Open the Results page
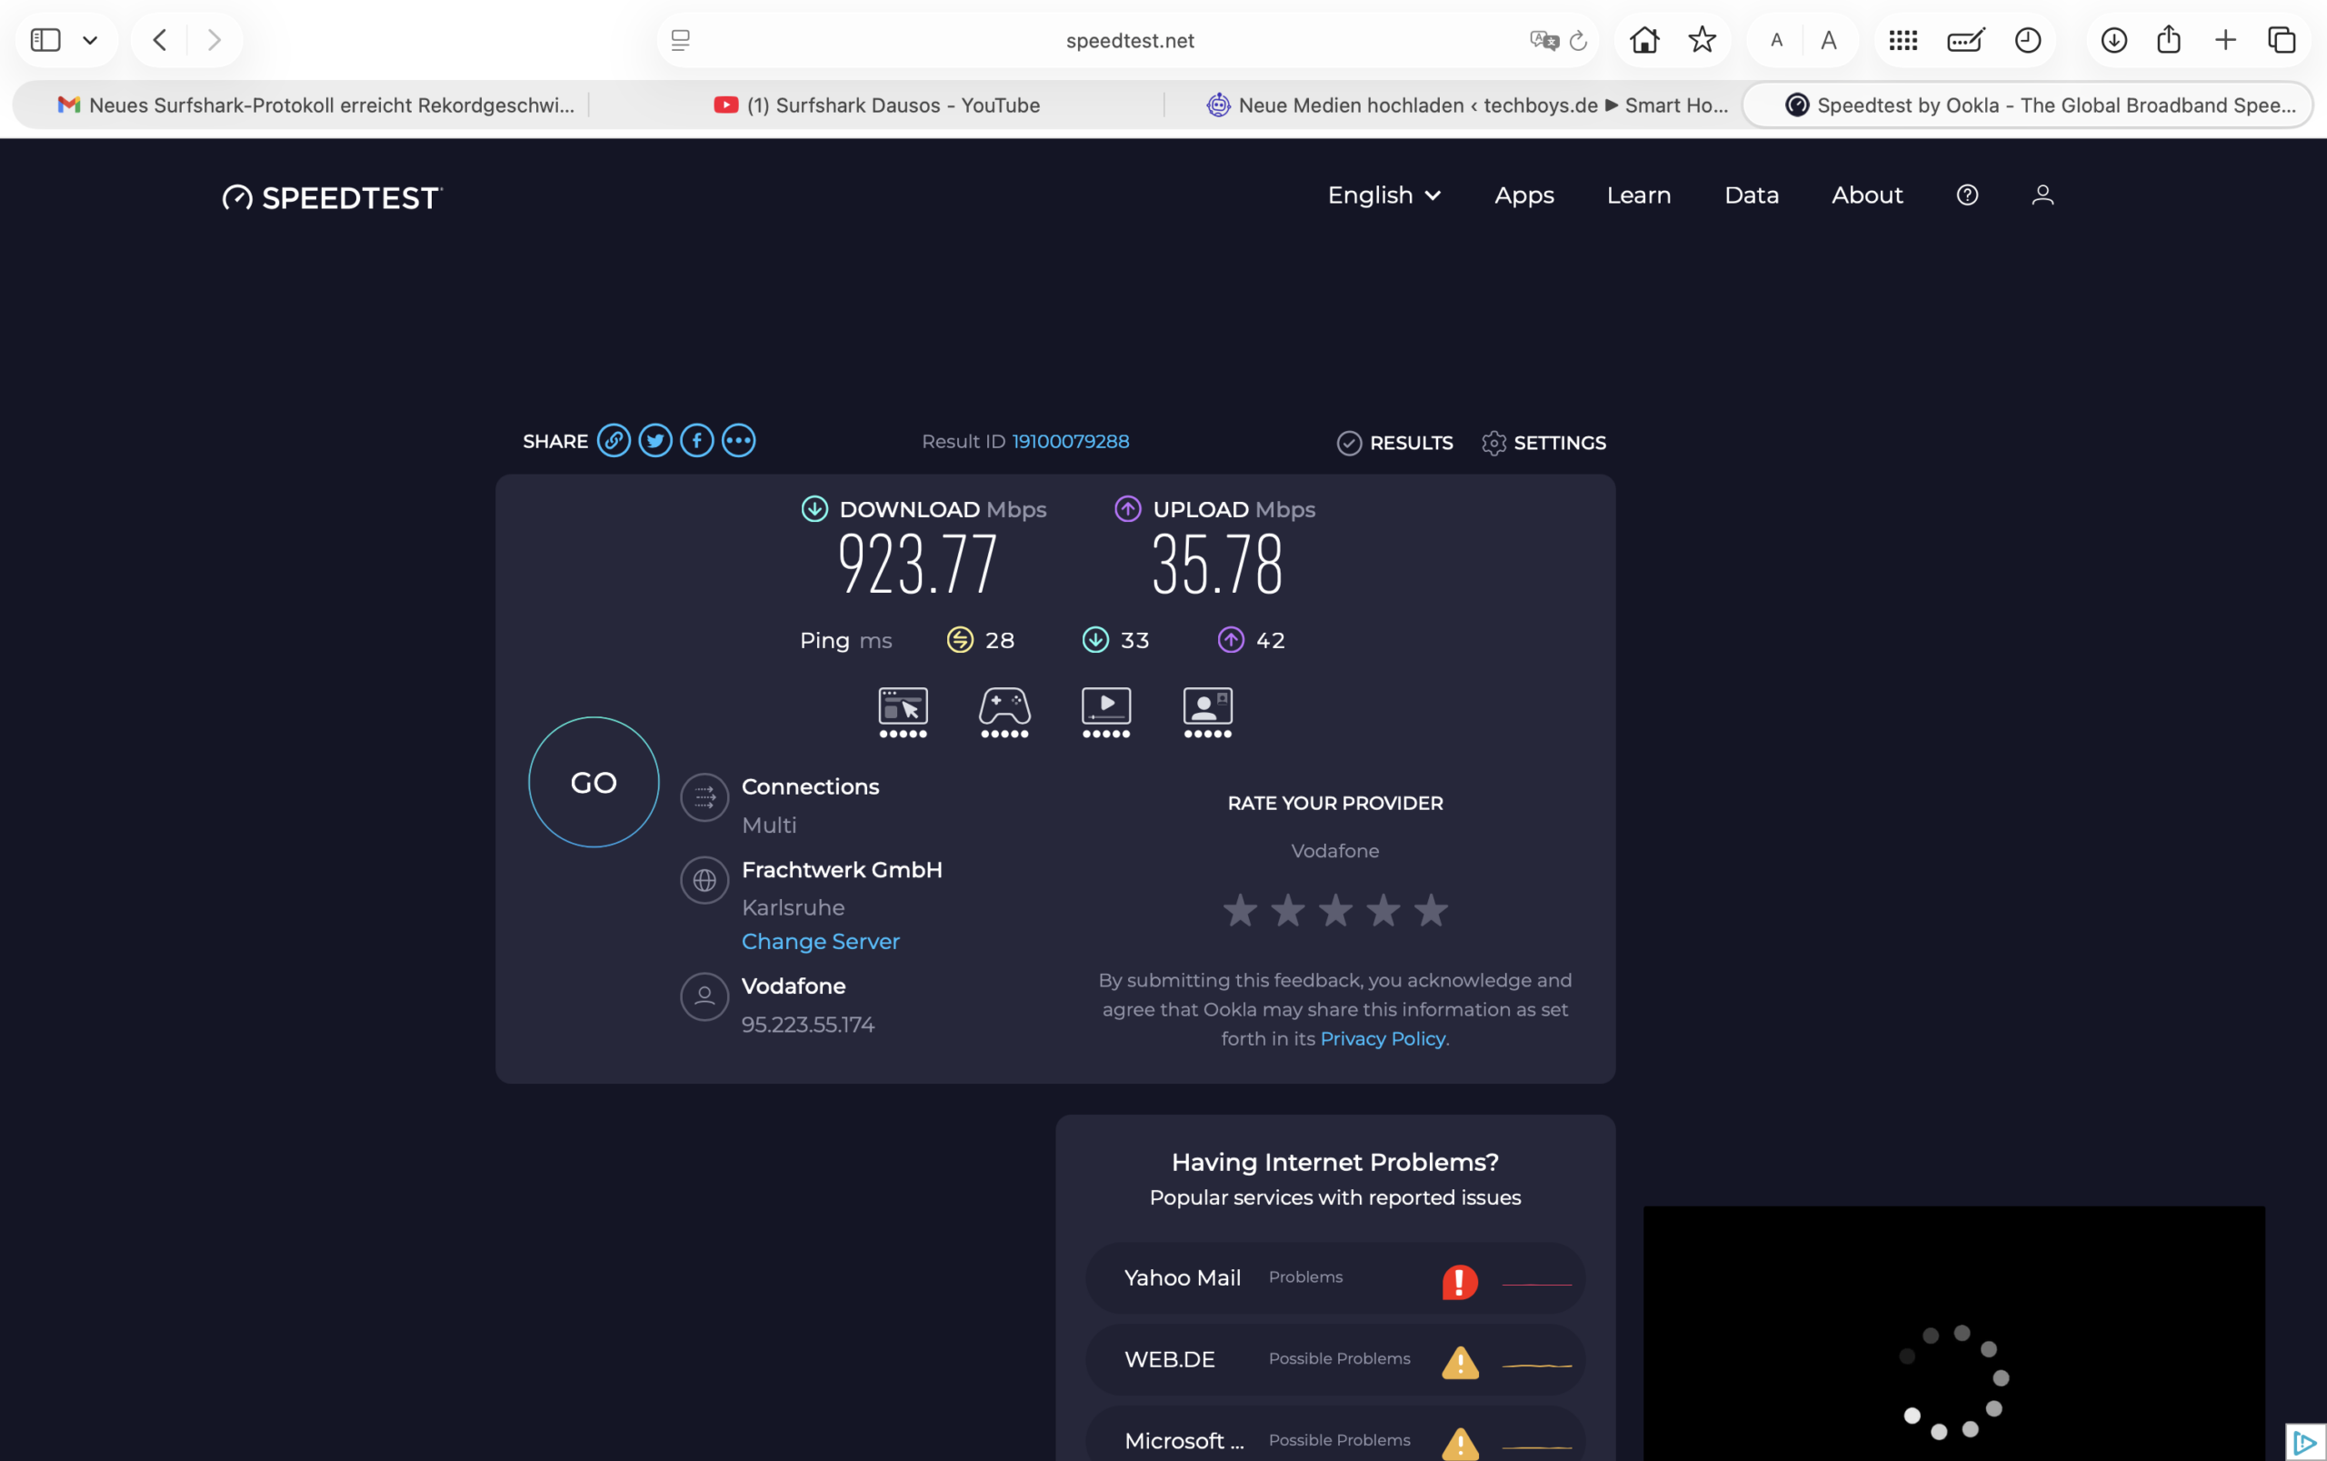 [x=1393, y=443]
